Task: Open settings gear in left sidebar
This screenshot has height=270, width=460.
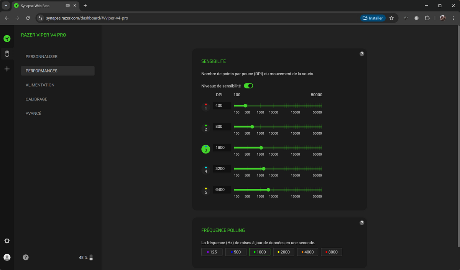Action: point(7,241)
